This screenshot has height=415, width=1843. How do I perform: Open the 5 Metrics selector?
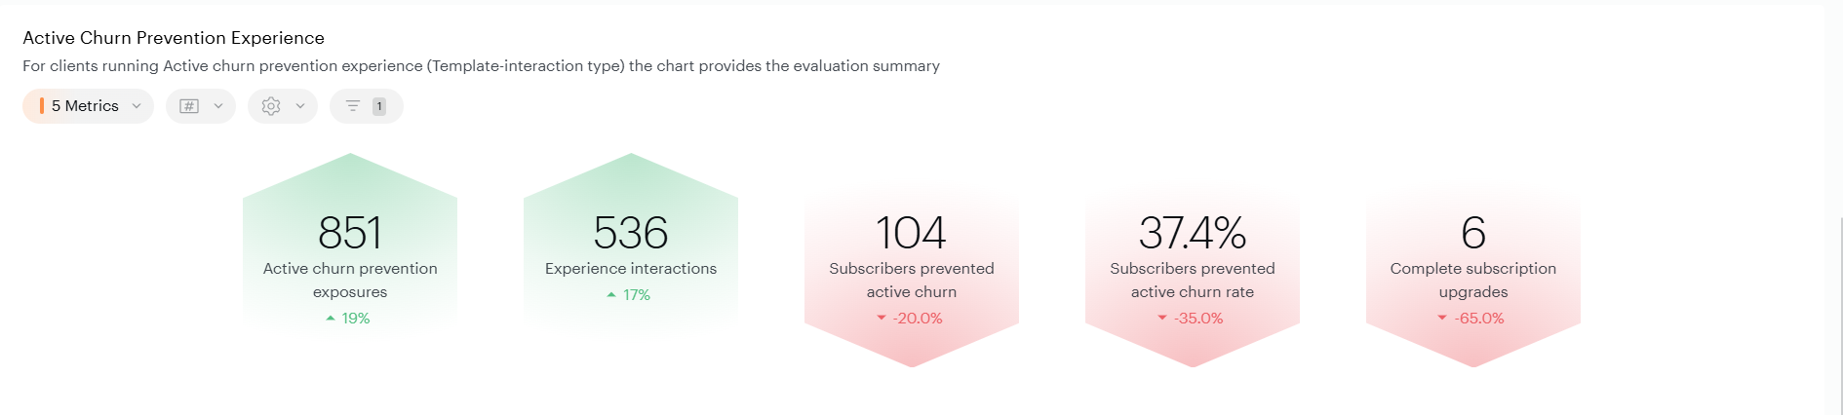pyautogui.click(x=88, y=106)
